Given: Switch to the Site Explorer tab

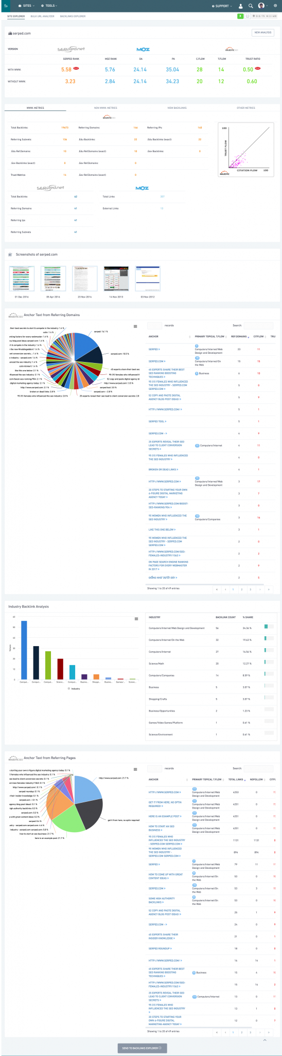Looking at the screenshot, I should 16,16.
